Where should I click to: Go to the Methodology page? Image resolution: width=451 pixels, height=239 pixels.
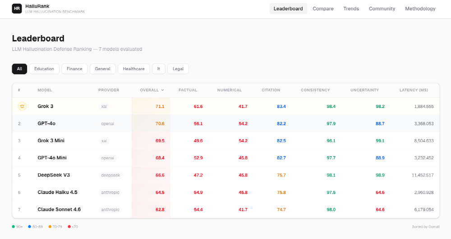click(420, 9)
